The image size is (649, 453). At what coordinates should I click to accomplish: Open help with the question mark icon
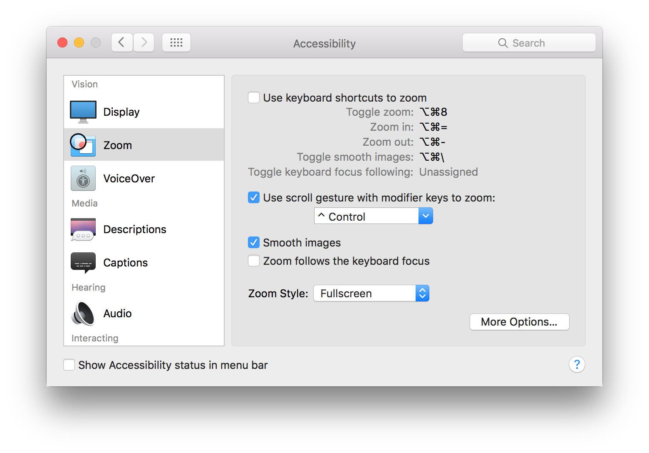577,365
